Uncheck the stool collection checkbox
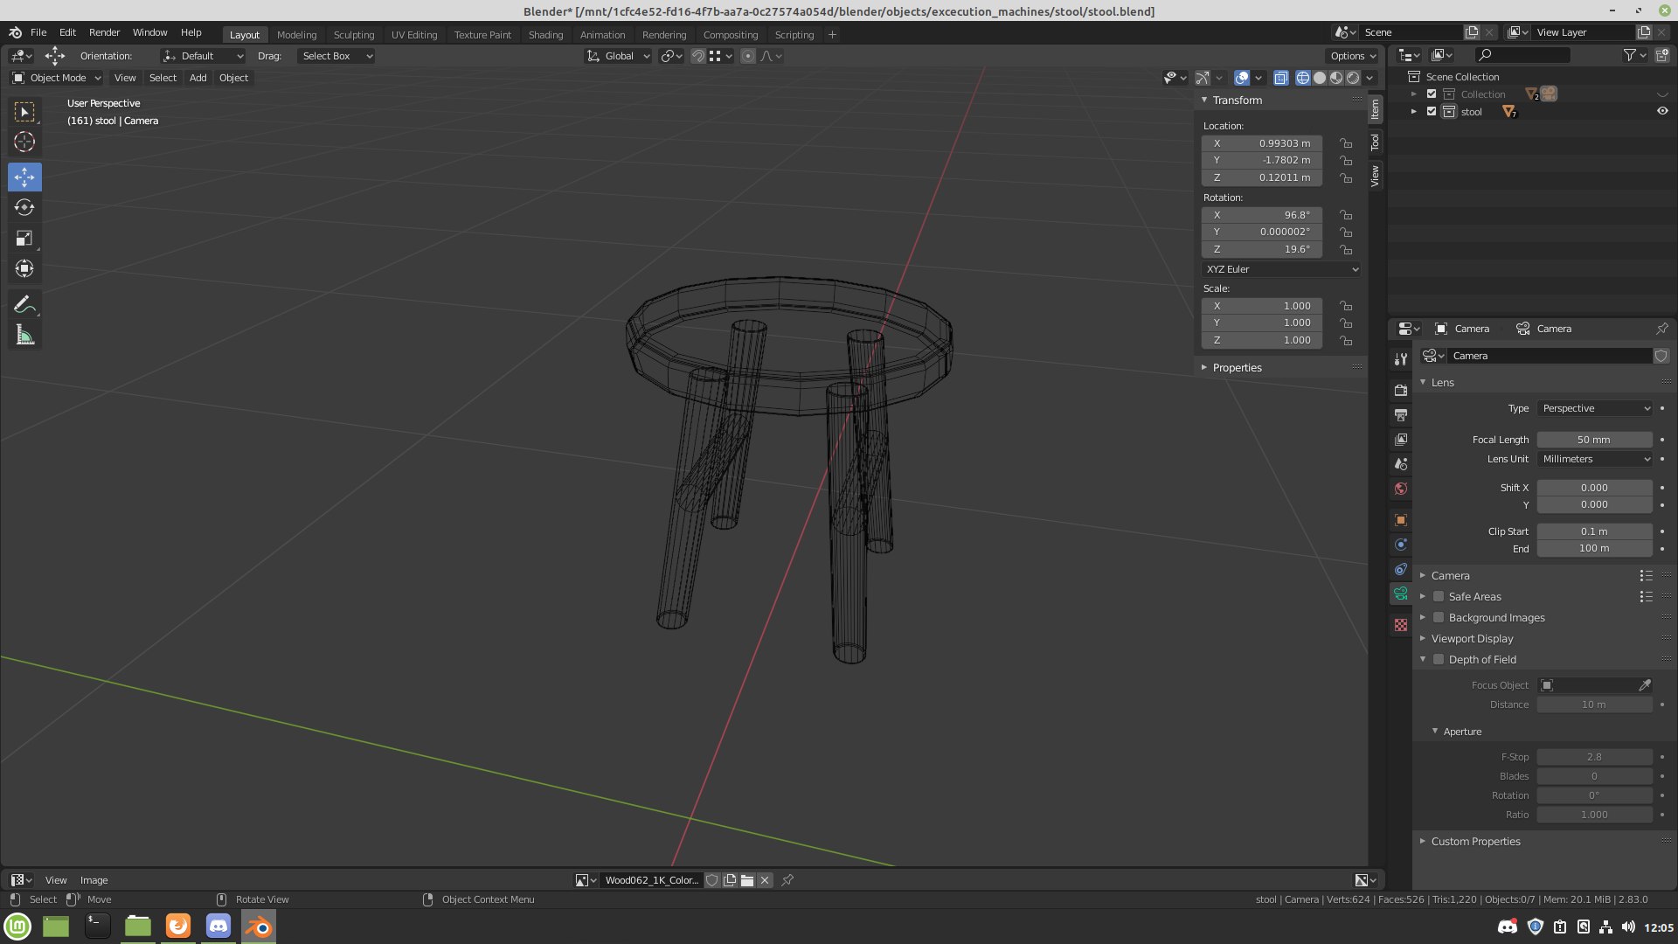Image resolution: width=1678 pixels, height=944 pixels. point(1432,112)
